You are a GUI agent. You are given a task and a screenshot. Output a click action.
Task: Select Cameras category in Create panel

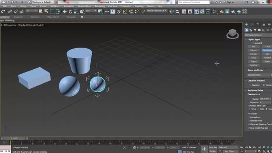259,30
